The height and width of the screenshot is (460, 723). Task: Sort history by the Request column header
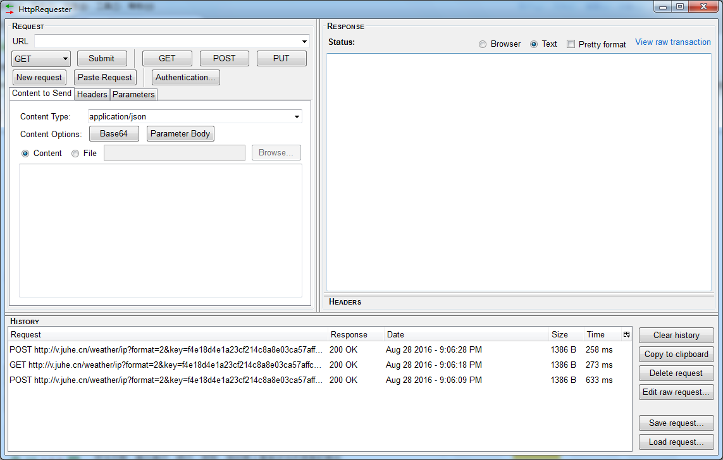point(168,335)
